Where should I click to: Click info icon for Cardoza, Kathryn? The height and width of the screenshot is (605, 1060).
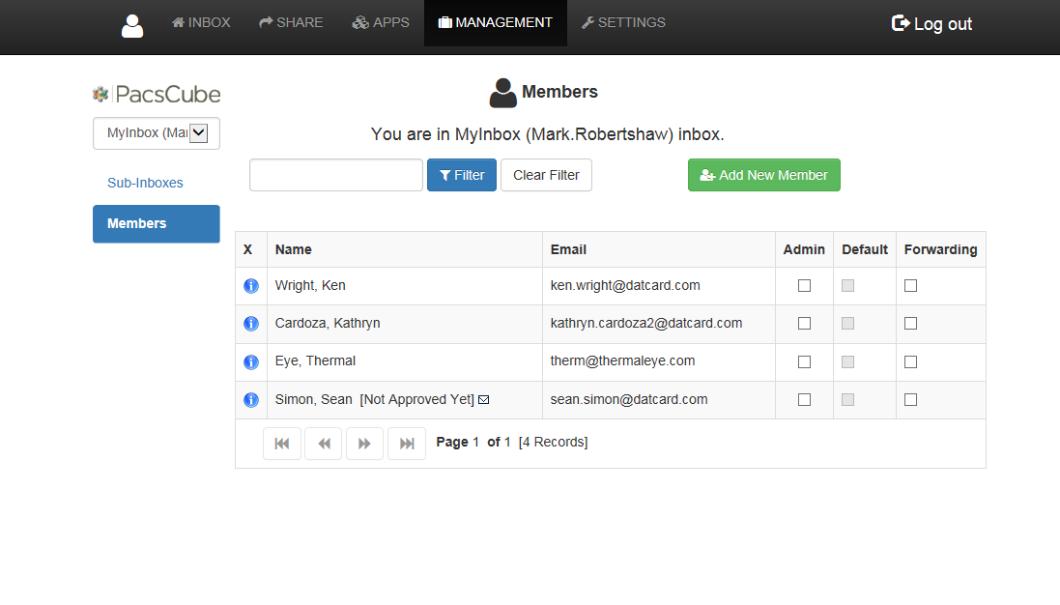[251, 324]
